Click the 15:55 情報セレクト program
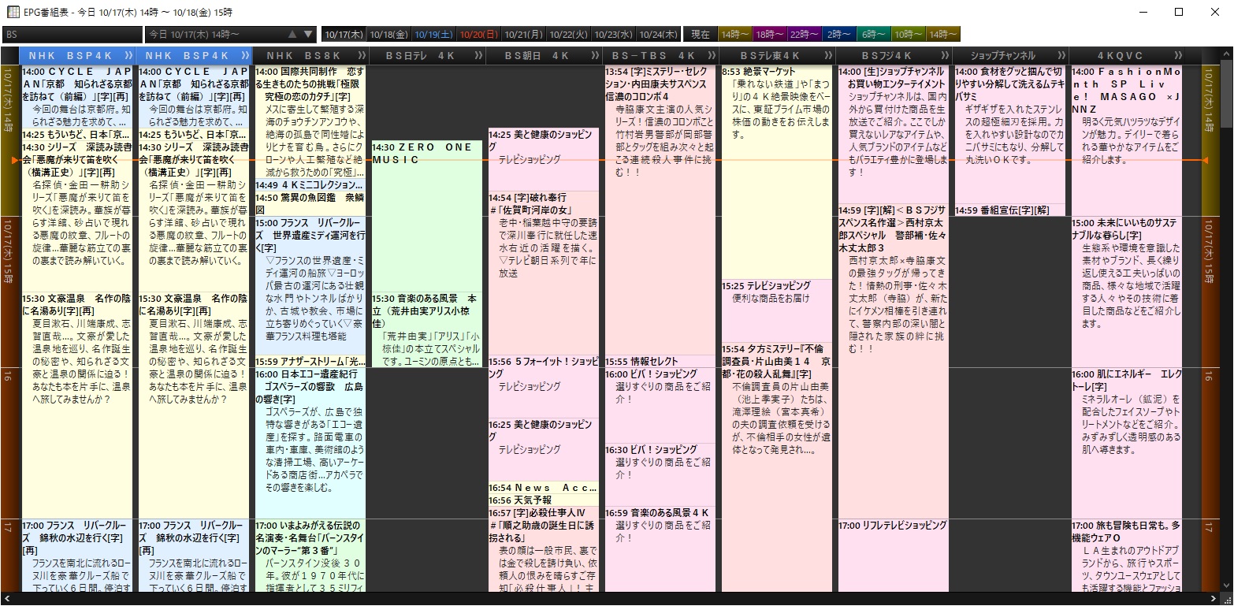 [x=660, y=361]
